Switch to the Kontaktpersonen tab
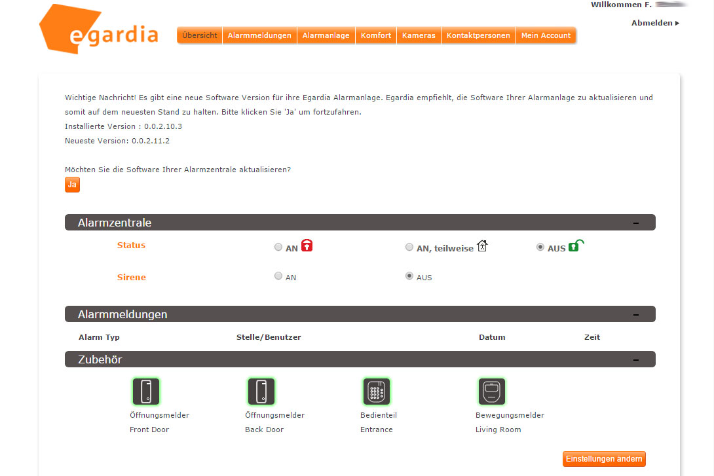 478,35
